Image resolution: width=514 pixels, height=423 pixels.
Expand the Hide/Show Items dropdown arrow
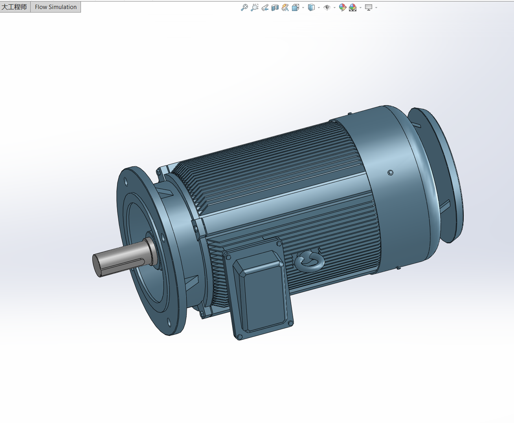(334, 7)
